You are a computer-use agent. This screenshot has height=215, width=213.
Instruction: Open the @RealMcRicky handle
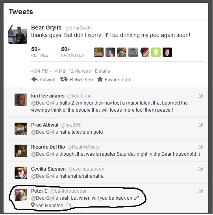[x=83, y=147]
